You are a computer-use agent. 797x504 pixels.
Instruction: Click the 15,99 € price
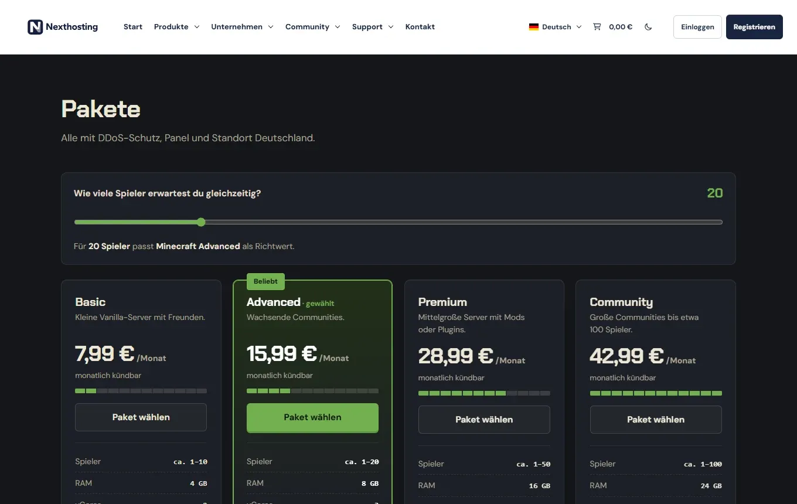(x=282, y=354)
